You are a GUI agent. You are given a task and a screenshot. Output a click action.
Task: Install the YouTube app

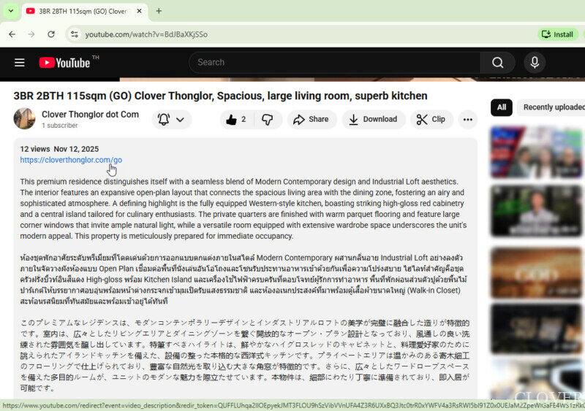557,34
